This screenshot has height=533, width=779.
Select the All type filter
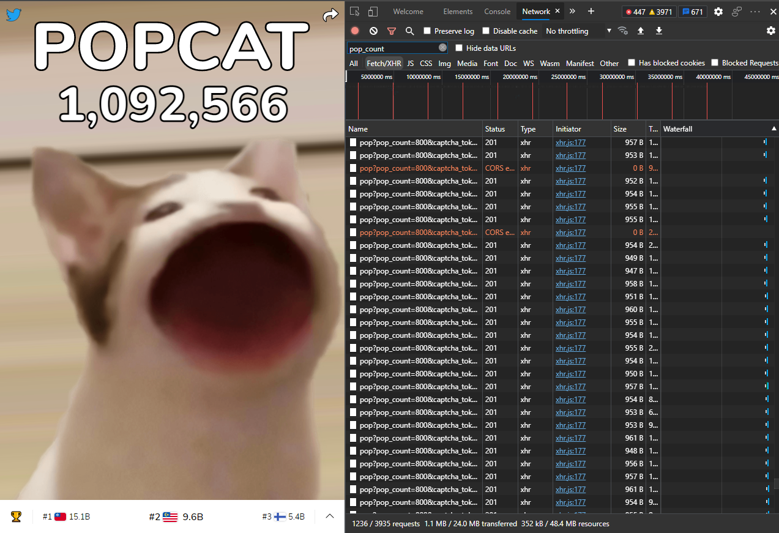point(354,63)
